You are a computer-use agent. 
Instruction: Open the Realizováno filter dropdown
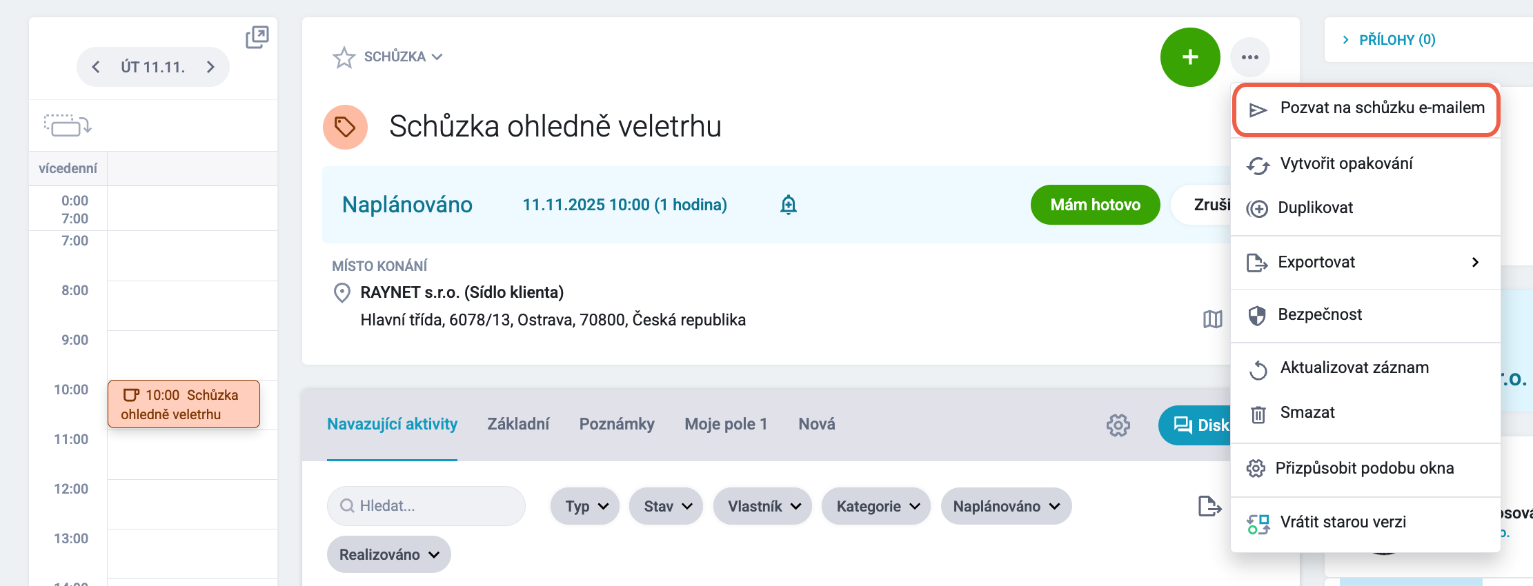(x=389, y=555)
